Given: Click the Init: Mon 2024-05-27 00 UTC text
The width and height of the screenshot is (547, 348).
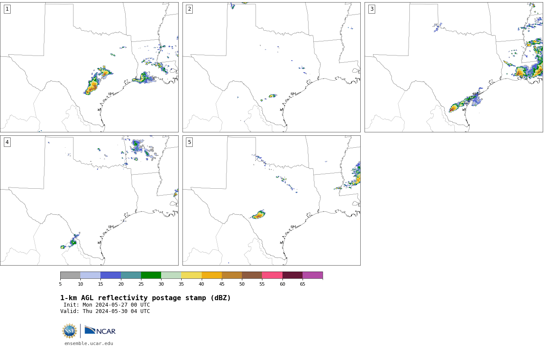Looking at the screenshot, I should coord(107,305).
